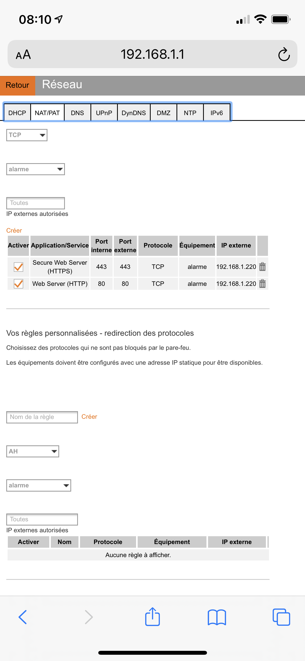Delete the Secure Web Server HTTPS rule
305x661 pixels.
262,267
